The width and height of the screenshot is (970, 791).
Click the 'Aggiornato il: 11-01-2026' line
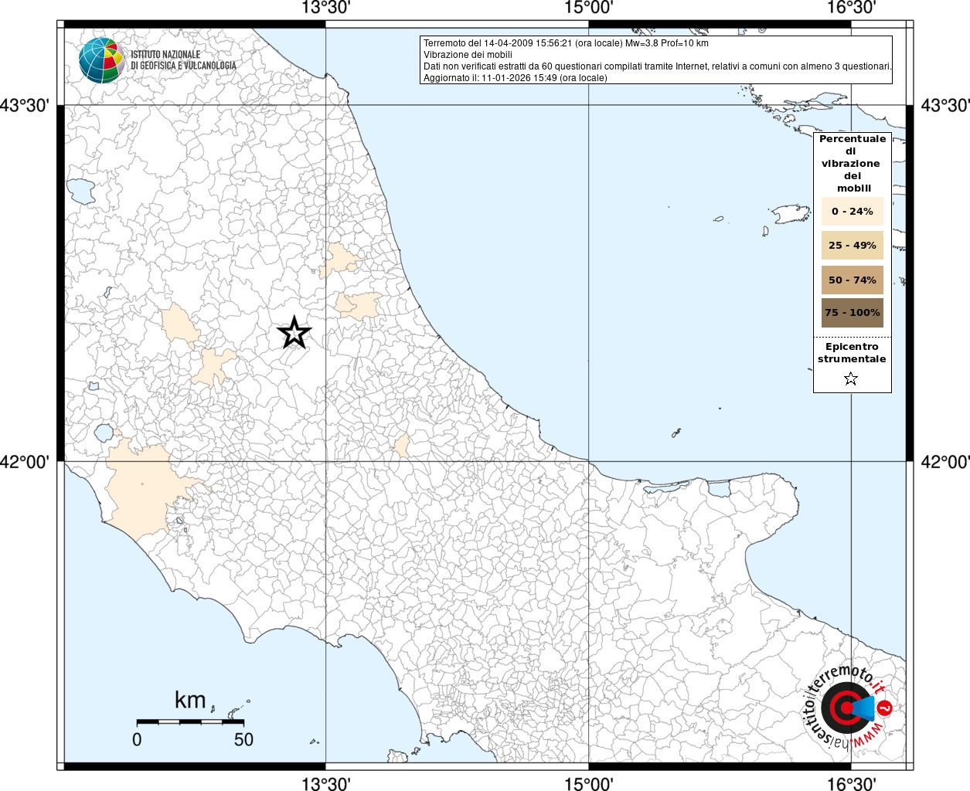click(516, 78)
